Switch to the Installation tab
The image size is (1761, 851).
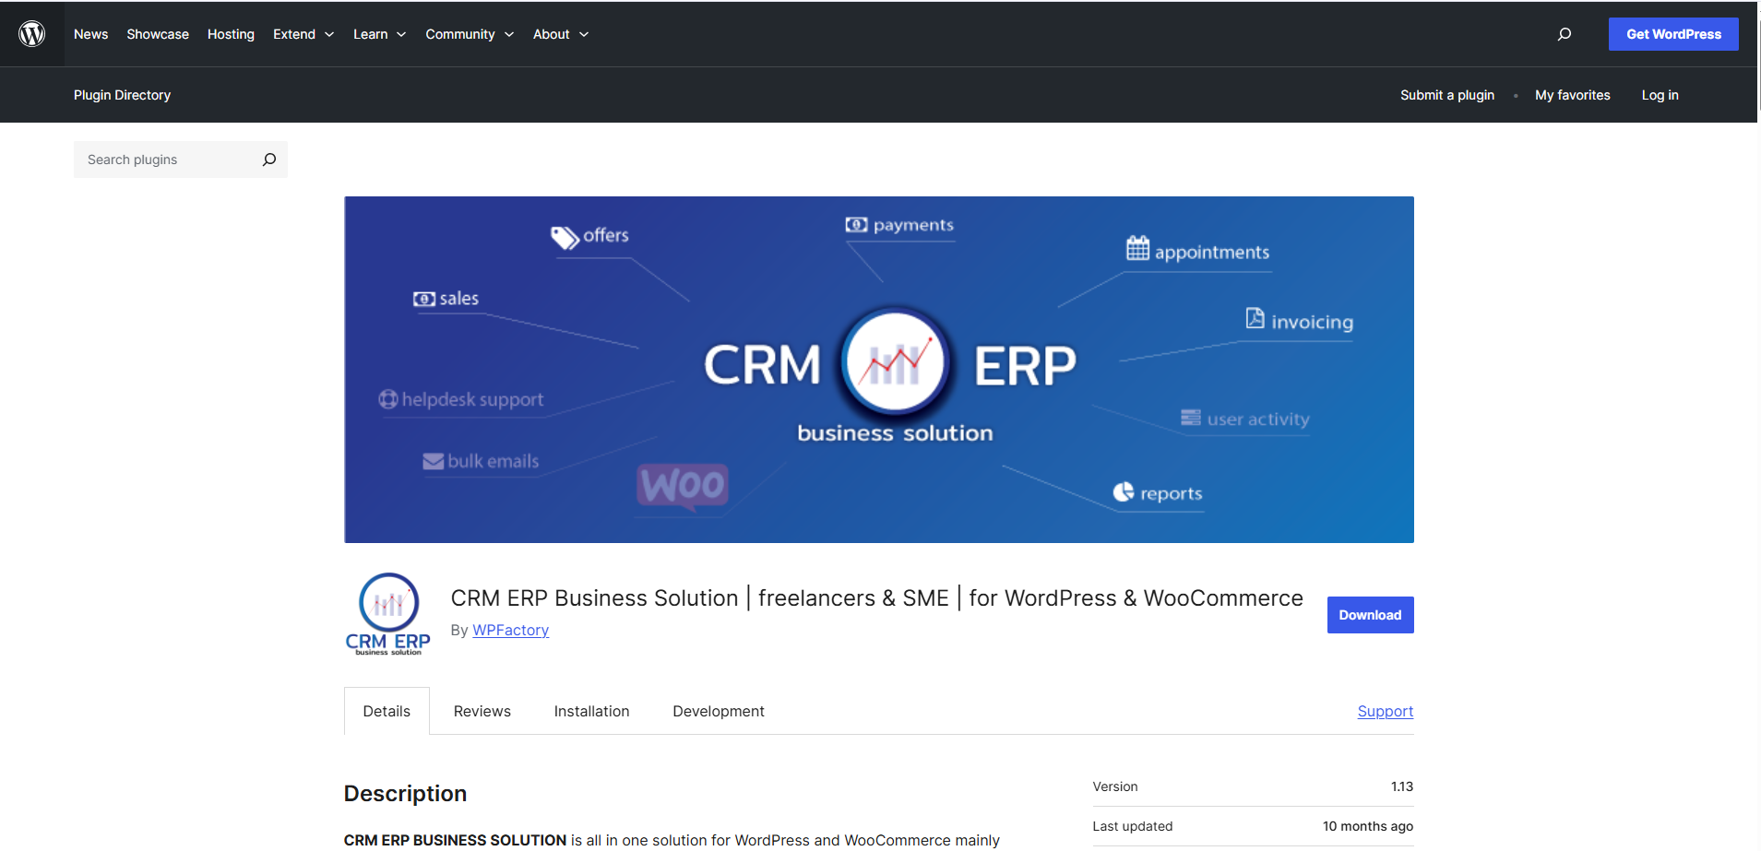[591, 711]
